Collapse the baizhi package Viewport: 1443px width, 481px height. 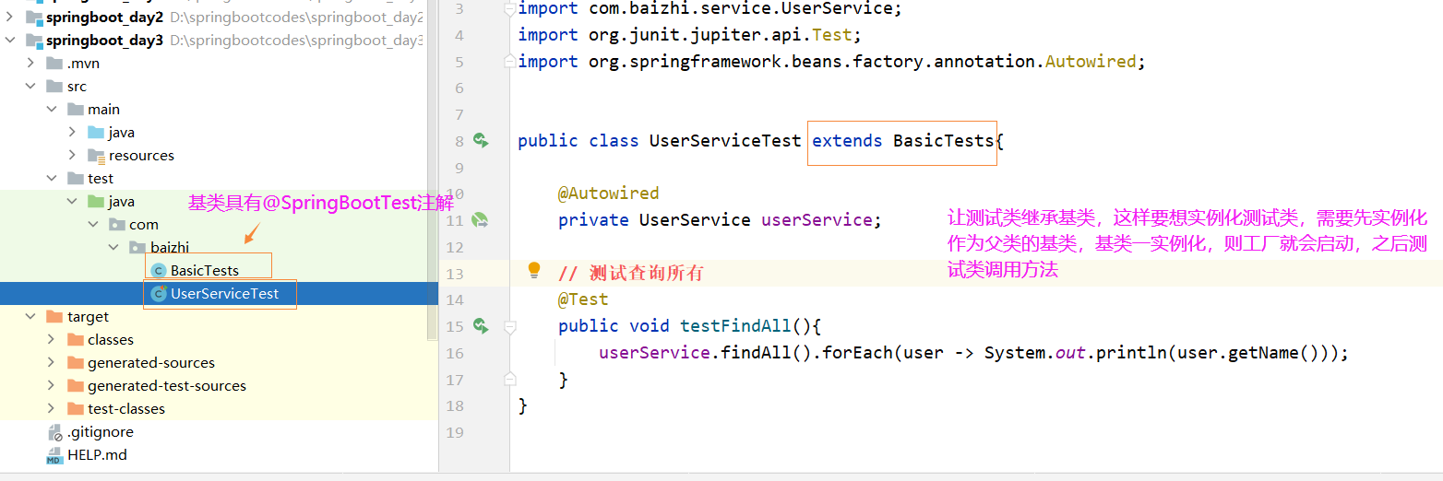[113, 247]
